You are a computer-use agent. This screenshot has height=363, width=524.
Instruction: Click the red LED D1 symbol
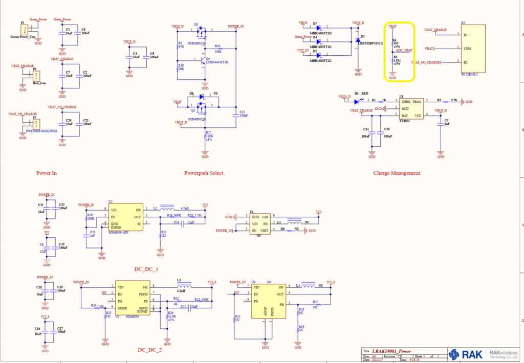[357, 101]
